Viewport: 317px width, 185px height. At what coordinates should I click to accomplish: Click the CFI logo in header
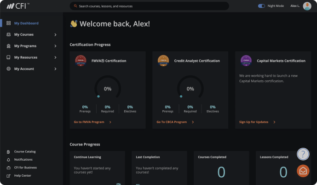click(x=18, y=6)
